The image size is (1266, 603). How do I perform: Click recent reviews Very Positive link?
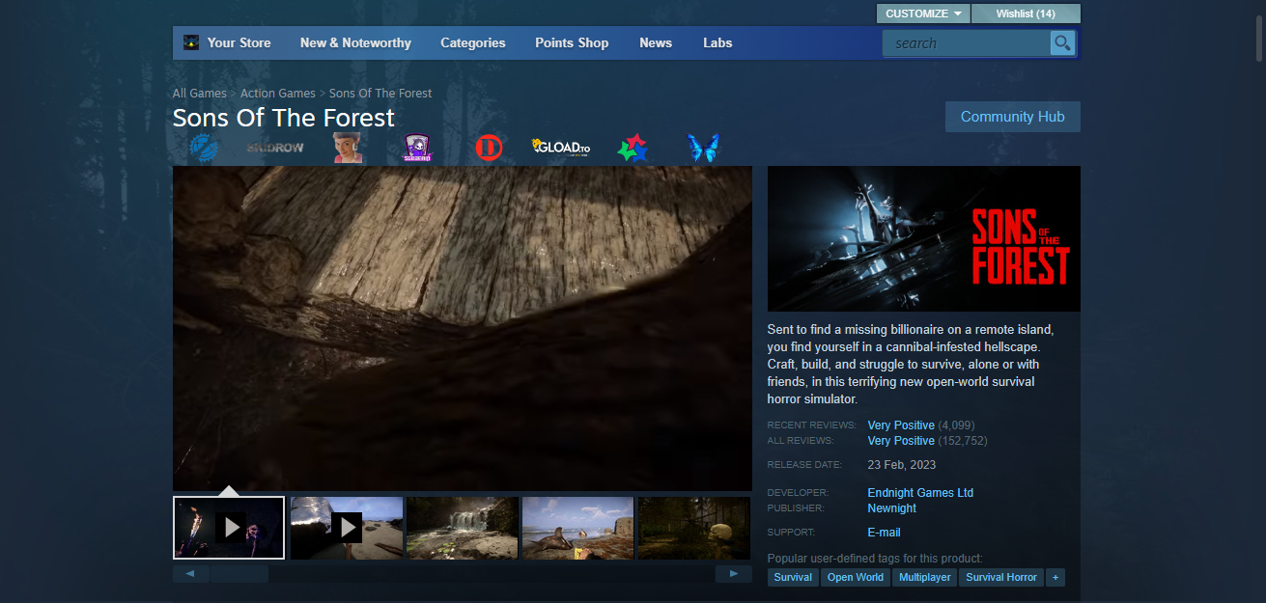tap(901, 425)
